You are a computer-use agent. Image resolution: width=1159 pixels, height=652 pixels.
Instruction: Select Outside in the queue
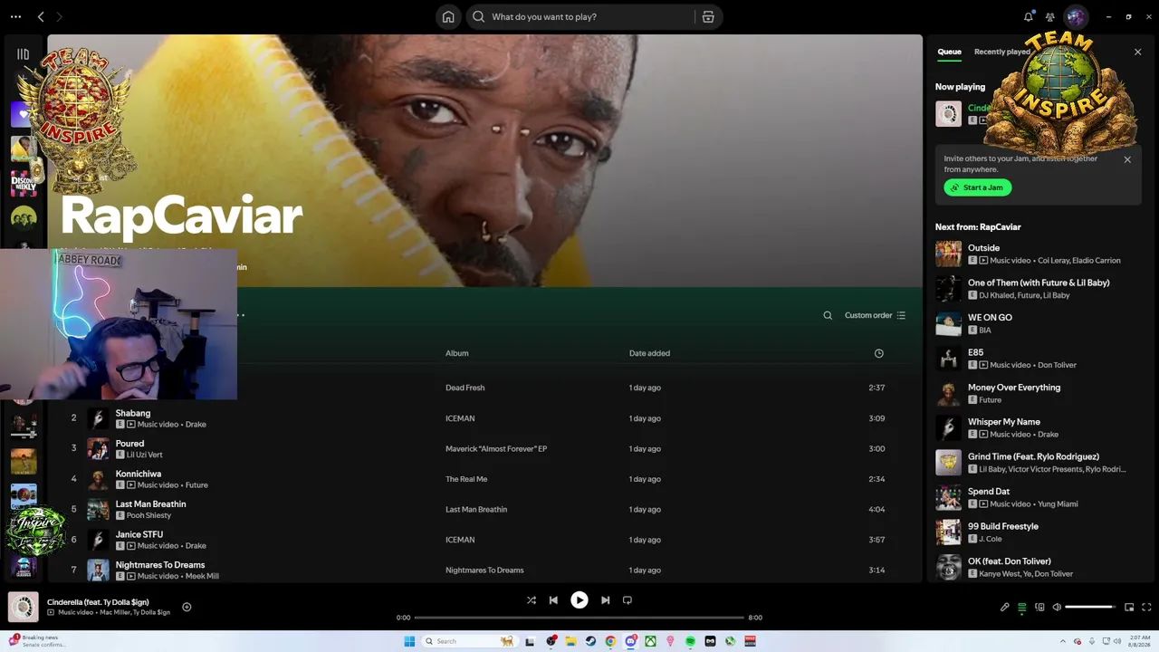click(x=1037, y=254)
